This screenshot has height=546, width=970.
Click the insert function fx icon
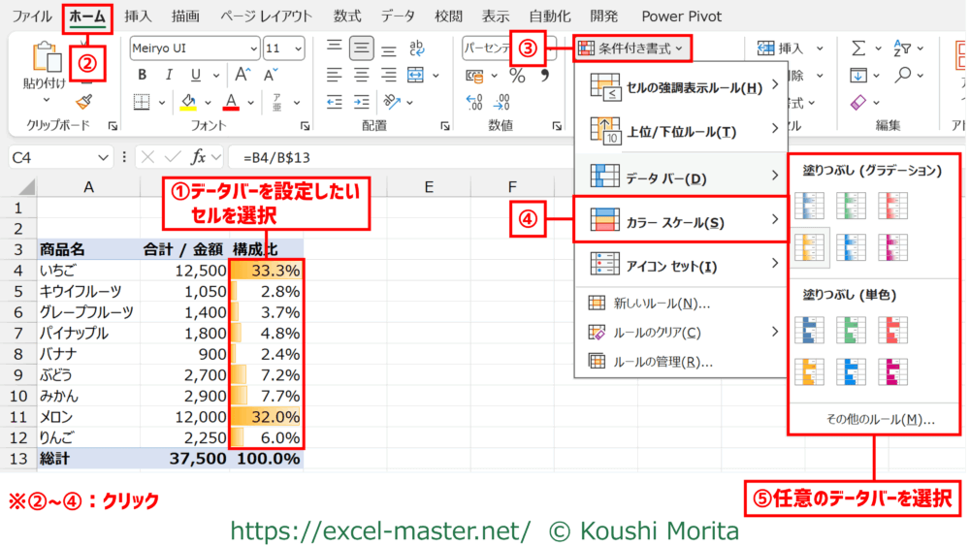(x=198, y=156)
